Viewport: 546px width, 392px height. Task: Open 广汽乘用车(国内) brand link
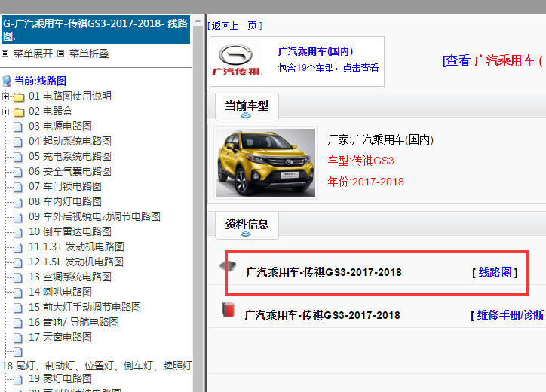(x=315, y=51)
